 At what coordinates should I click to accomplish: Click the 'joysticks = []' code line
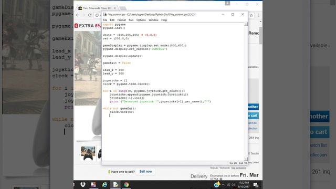115,80
